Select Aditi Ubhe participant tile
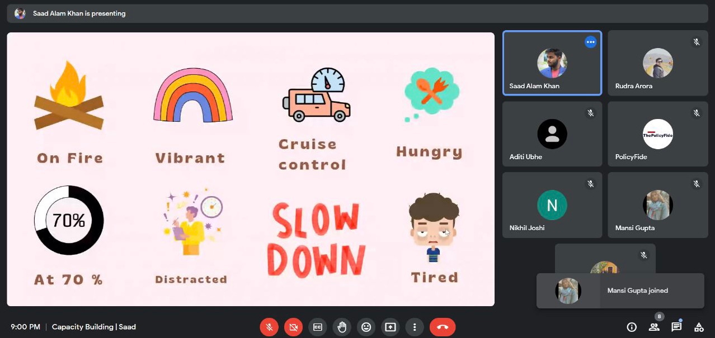This screenshot has height=338, width=715. pos(552,134)
